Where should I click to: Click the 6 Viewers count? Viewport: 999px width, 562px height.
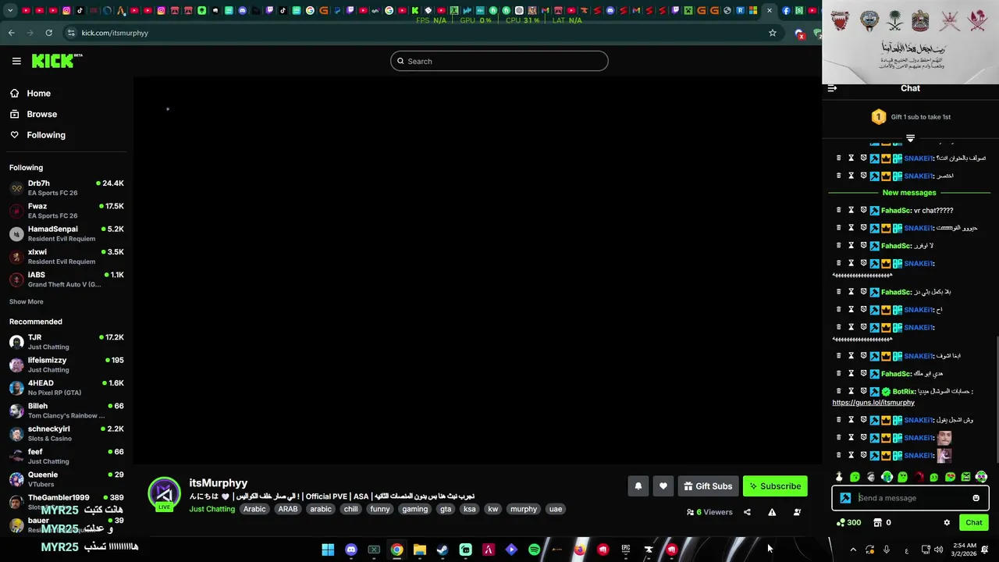coord(709,512)
